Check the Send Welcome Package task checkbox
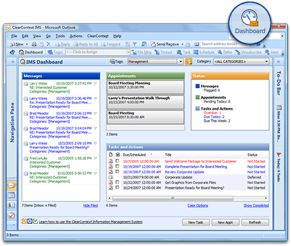The height and width of the screenshot is (246, 291). 117,161
